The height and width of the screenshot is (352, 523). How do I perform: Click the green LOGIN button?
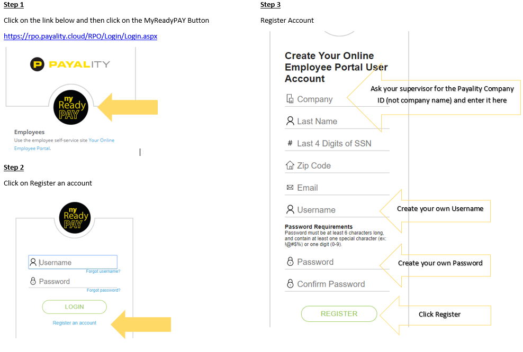pos(75,307)
